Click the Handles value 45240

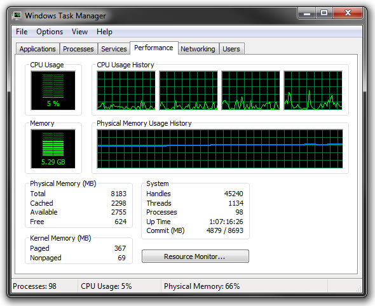233,194
